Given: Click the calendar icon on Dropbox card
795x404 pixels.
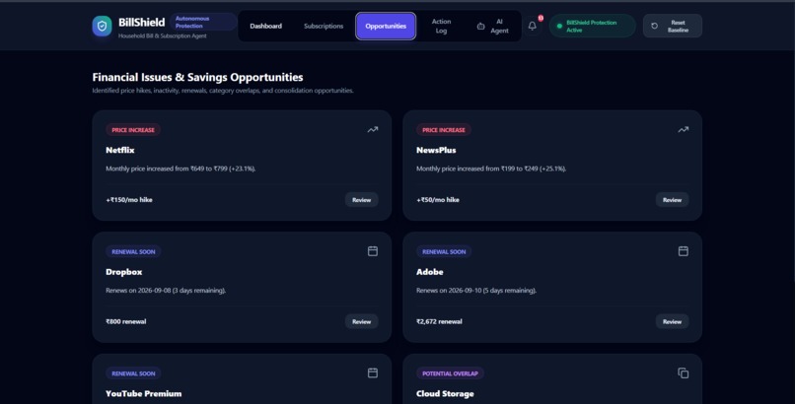Looking at the screenshot, I should point(373,251).
